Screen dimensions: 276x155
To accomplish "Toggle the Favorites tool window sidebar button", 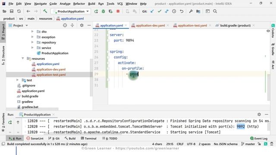I will coord(3,122).
